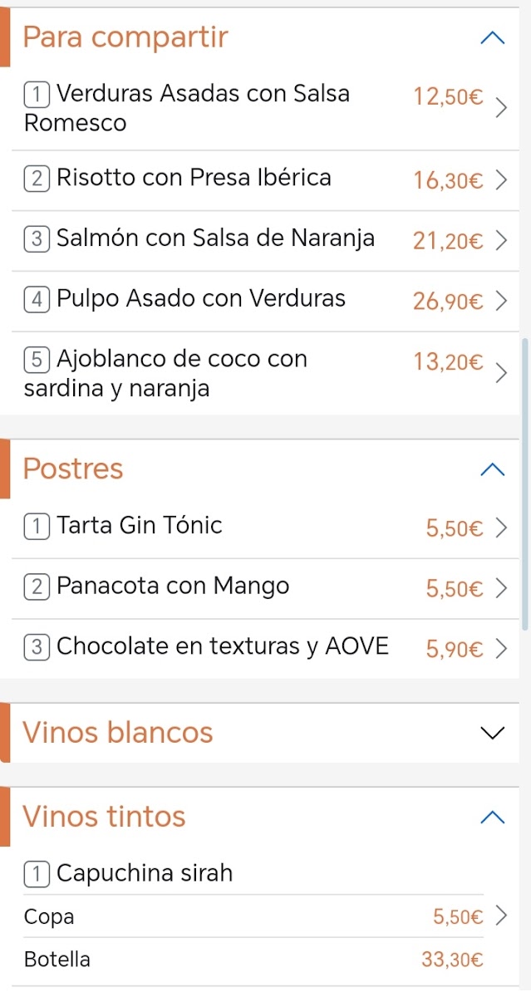Tap the arrow beside Salmón con Salsa de Naranja
Image resolution: width=531 pixels, height=997 pixels.
tap(500, 241)
